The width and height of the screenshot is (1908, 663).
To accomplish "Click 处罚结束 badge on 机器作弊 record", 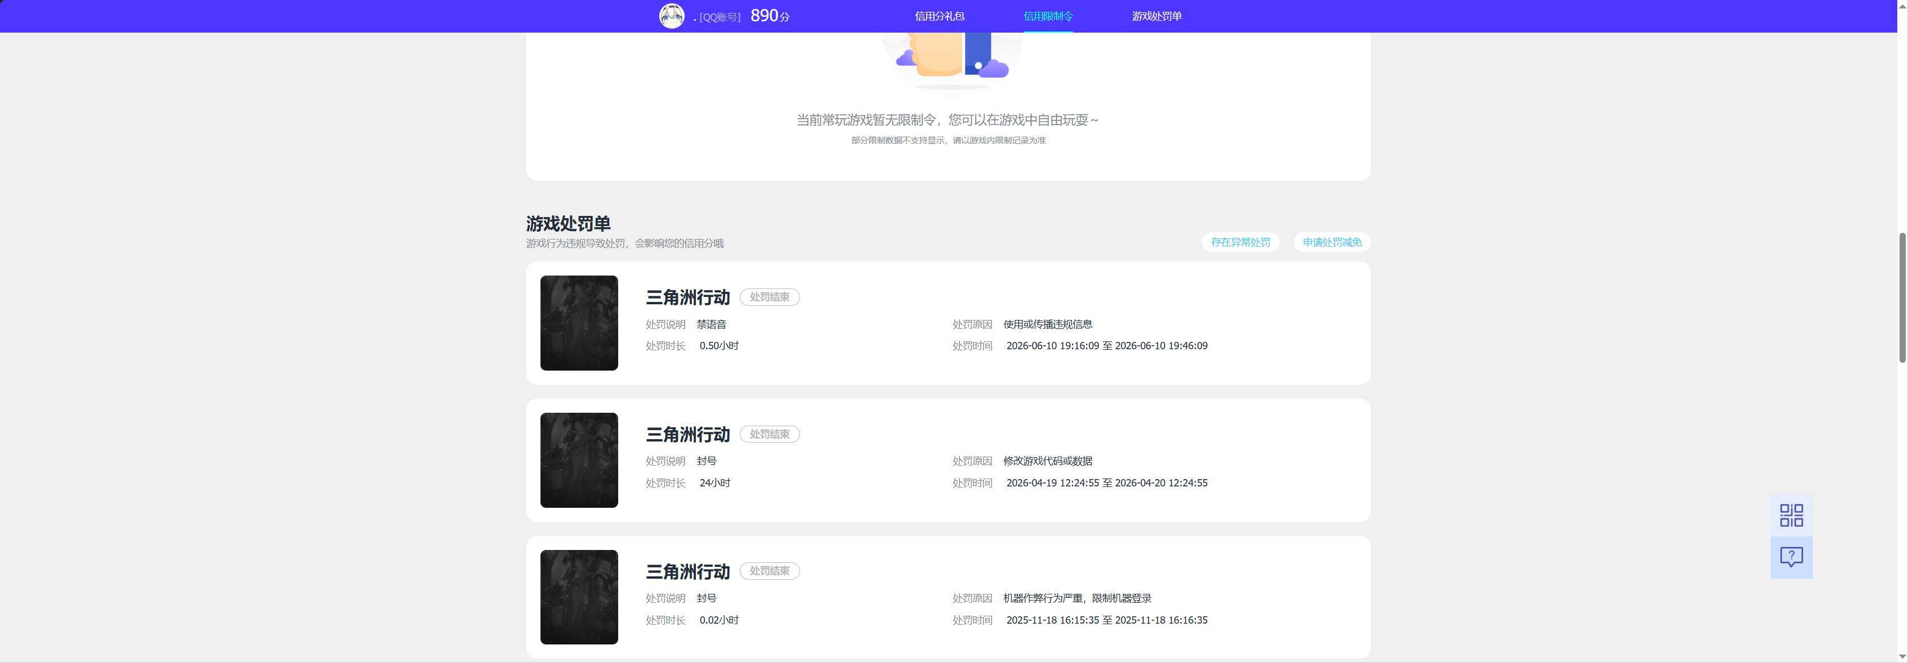I will [770, 571].
